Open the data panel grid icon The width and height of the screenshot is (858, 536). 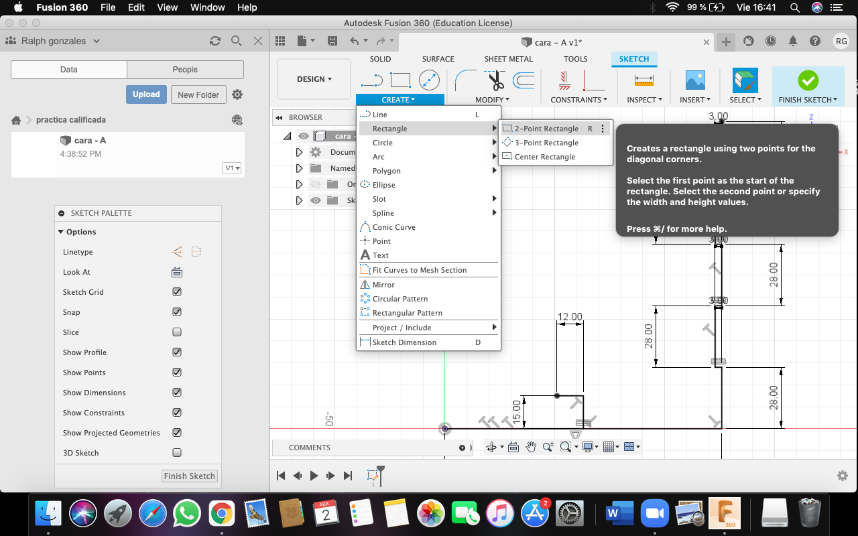click(280, 41)
